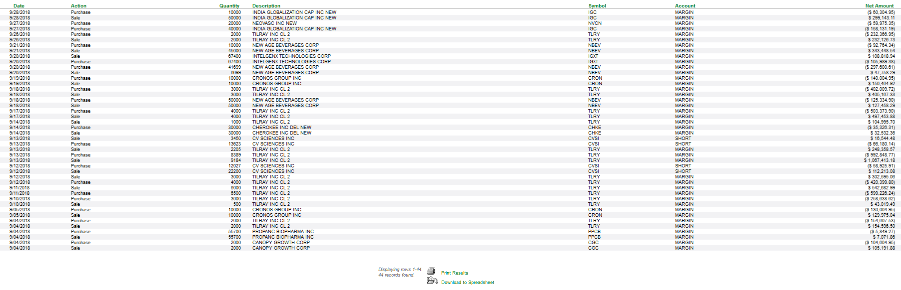Sort by the Quantity column header
Viewport: 901px width, 290px height.
click(229, 6)
